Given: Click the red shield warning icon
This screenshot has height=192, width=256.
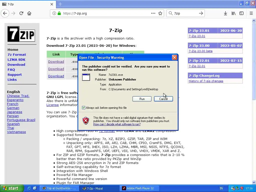Looking at the screenshot, I should [86, 121].
